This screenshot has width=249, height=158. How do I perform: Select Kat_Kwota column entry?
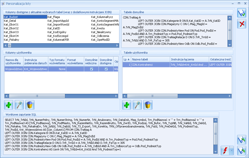tap(98, 28)
